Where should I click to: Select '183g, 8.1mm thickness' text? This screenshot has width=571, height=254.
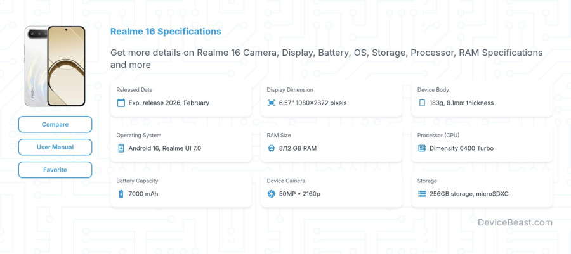pyautogui.click(x=462, y=103)
